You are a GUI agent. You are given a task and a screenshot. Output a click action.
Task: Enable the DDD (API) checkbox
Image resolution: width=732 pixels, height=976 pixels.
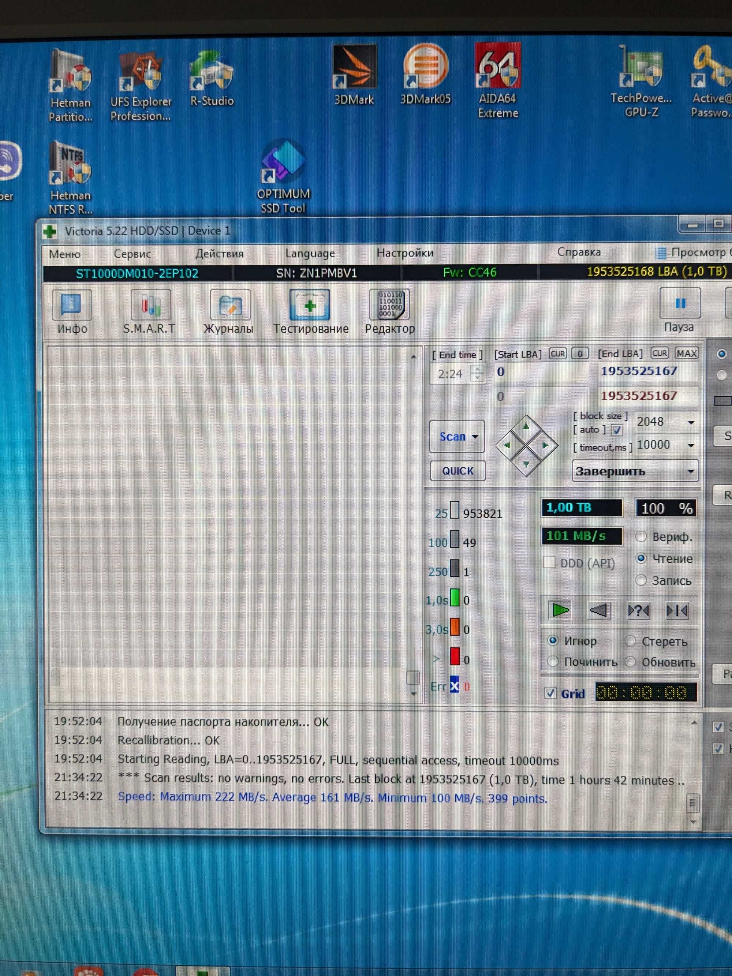tap(549, 562)
